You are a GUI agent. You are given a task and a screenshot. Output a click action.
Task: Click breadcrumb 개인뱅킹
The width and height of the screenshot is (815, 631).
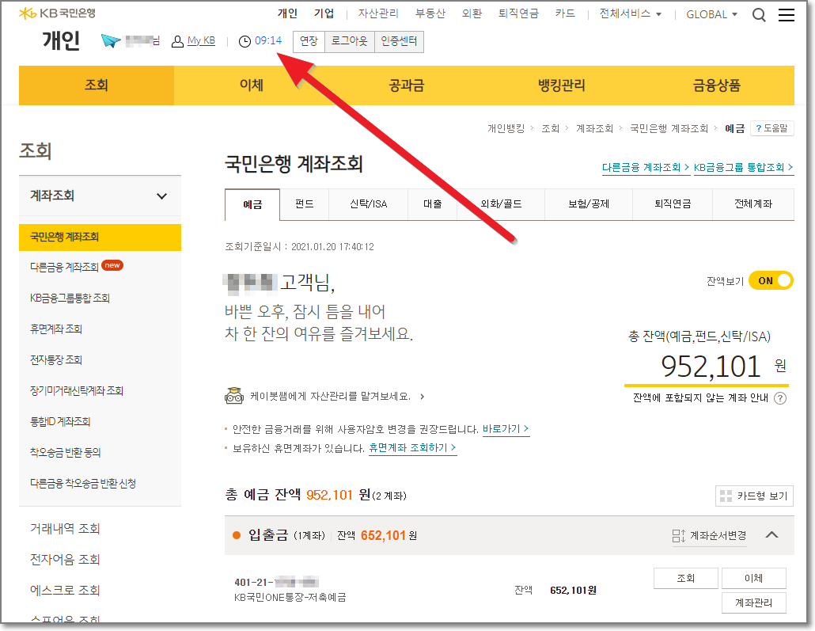506,128
